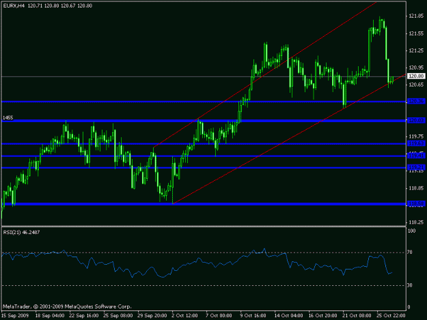
Task: Click the 120.65 price axis value
Action: 416,85
